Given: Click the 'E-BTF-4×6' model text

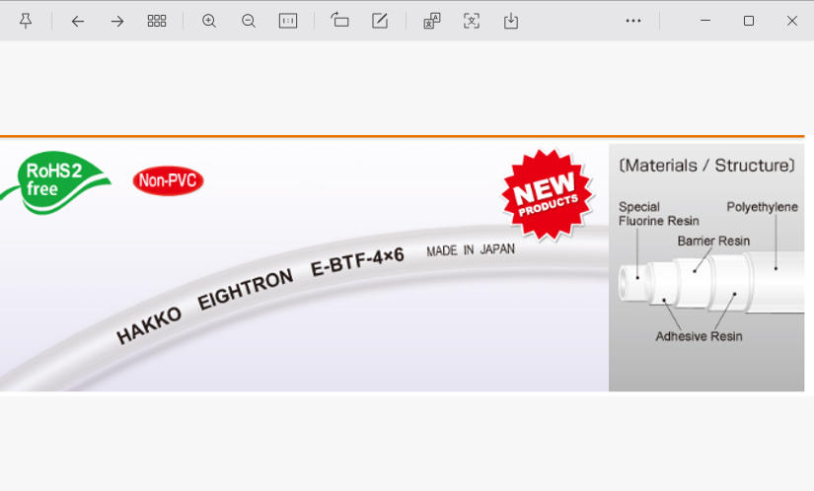Looking at the screenshot, I should tap(357, 262).
